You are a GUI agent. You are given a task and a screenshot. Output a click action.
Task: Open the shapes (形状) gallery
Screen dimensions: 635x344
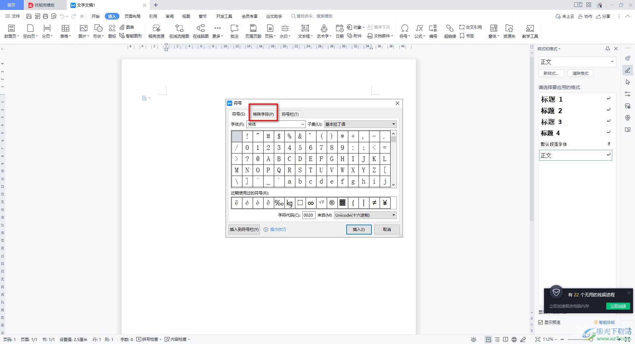tap(98, 31)
